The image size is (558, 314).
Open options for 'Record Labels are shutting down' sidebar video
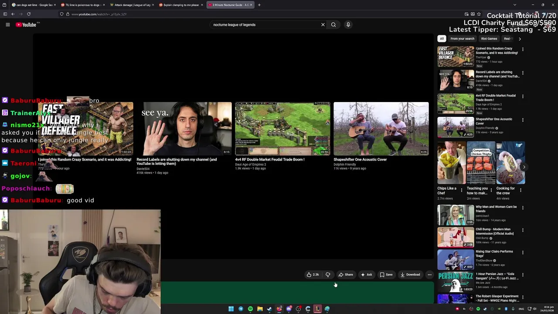tap(523, 73)
